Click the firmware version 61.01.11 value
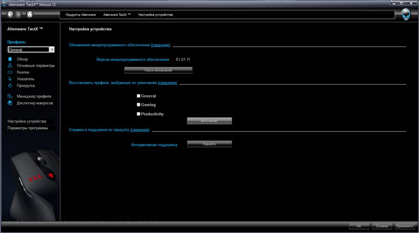The image size is (419, 233). (183, 59)
